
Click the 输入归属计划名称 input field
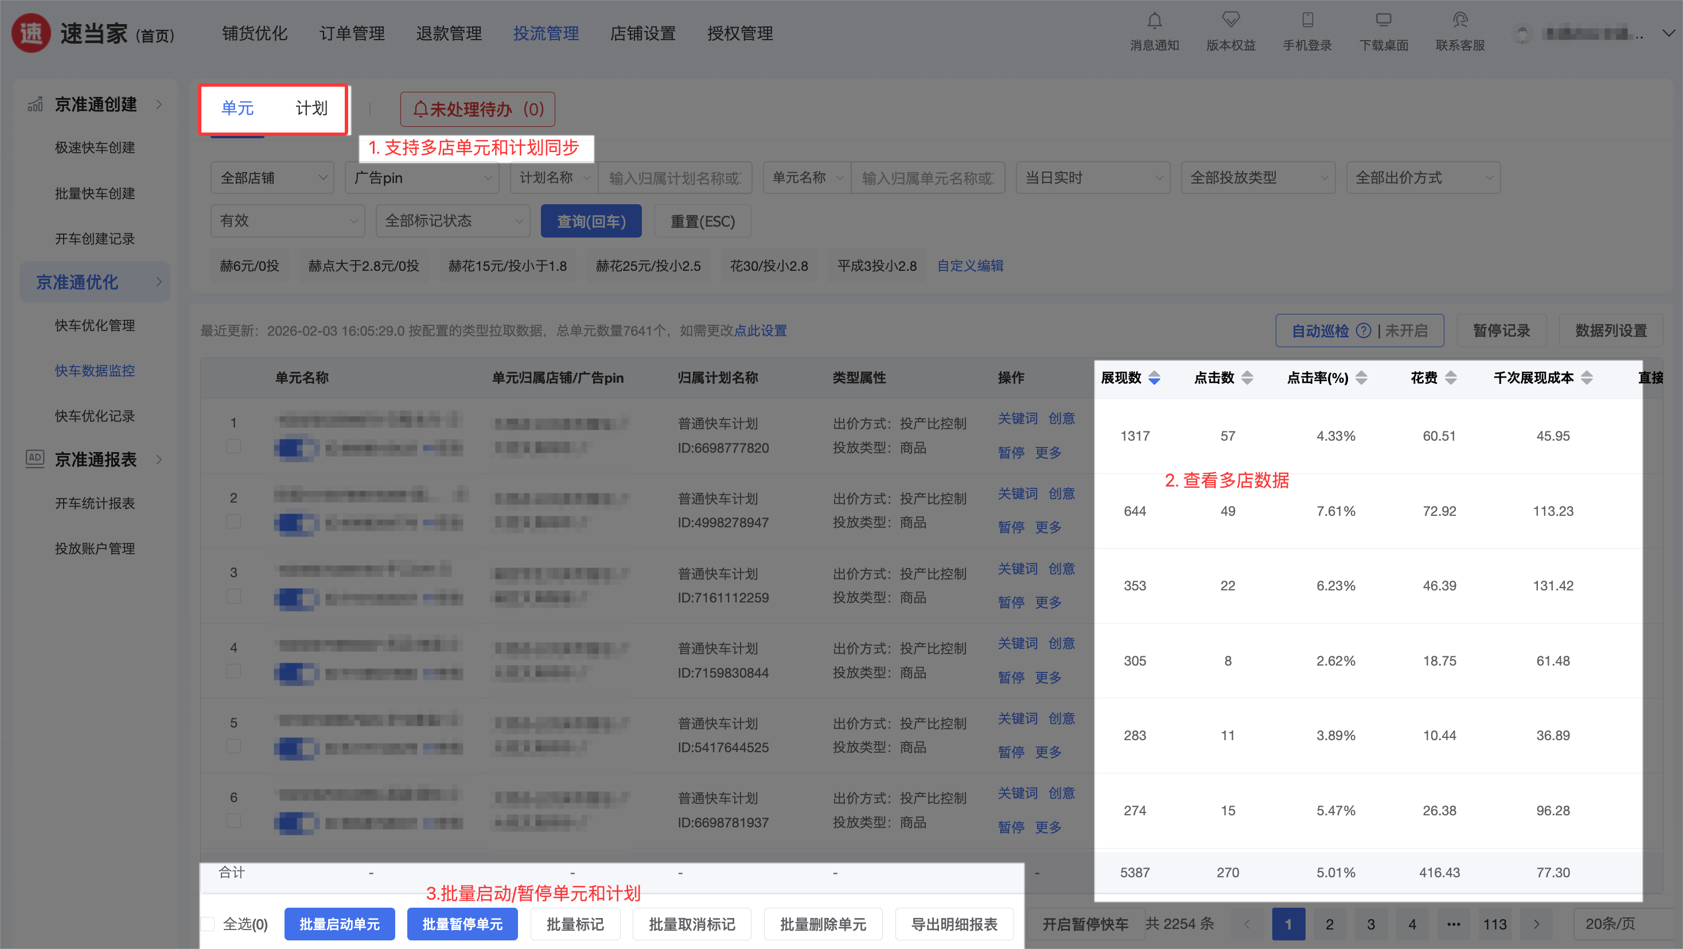[x=675, y=178]
